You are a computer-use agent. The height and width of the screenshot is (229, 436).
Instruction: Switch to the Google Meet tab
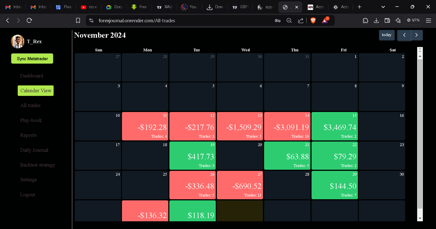tap(114, 7)
